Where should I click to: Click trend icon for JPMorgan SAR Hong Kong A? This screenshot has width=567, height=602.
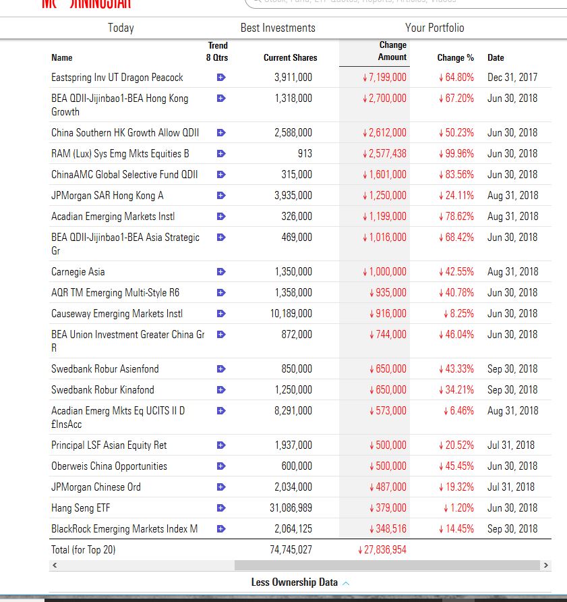pyautogui.click(x=220, y=196)
